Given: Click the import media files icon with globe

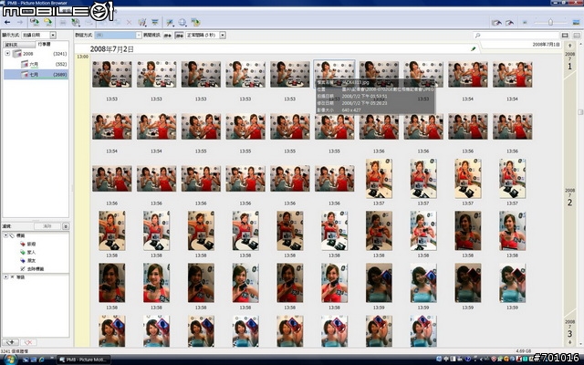Looking at the screenshot, I should (35, 22).
